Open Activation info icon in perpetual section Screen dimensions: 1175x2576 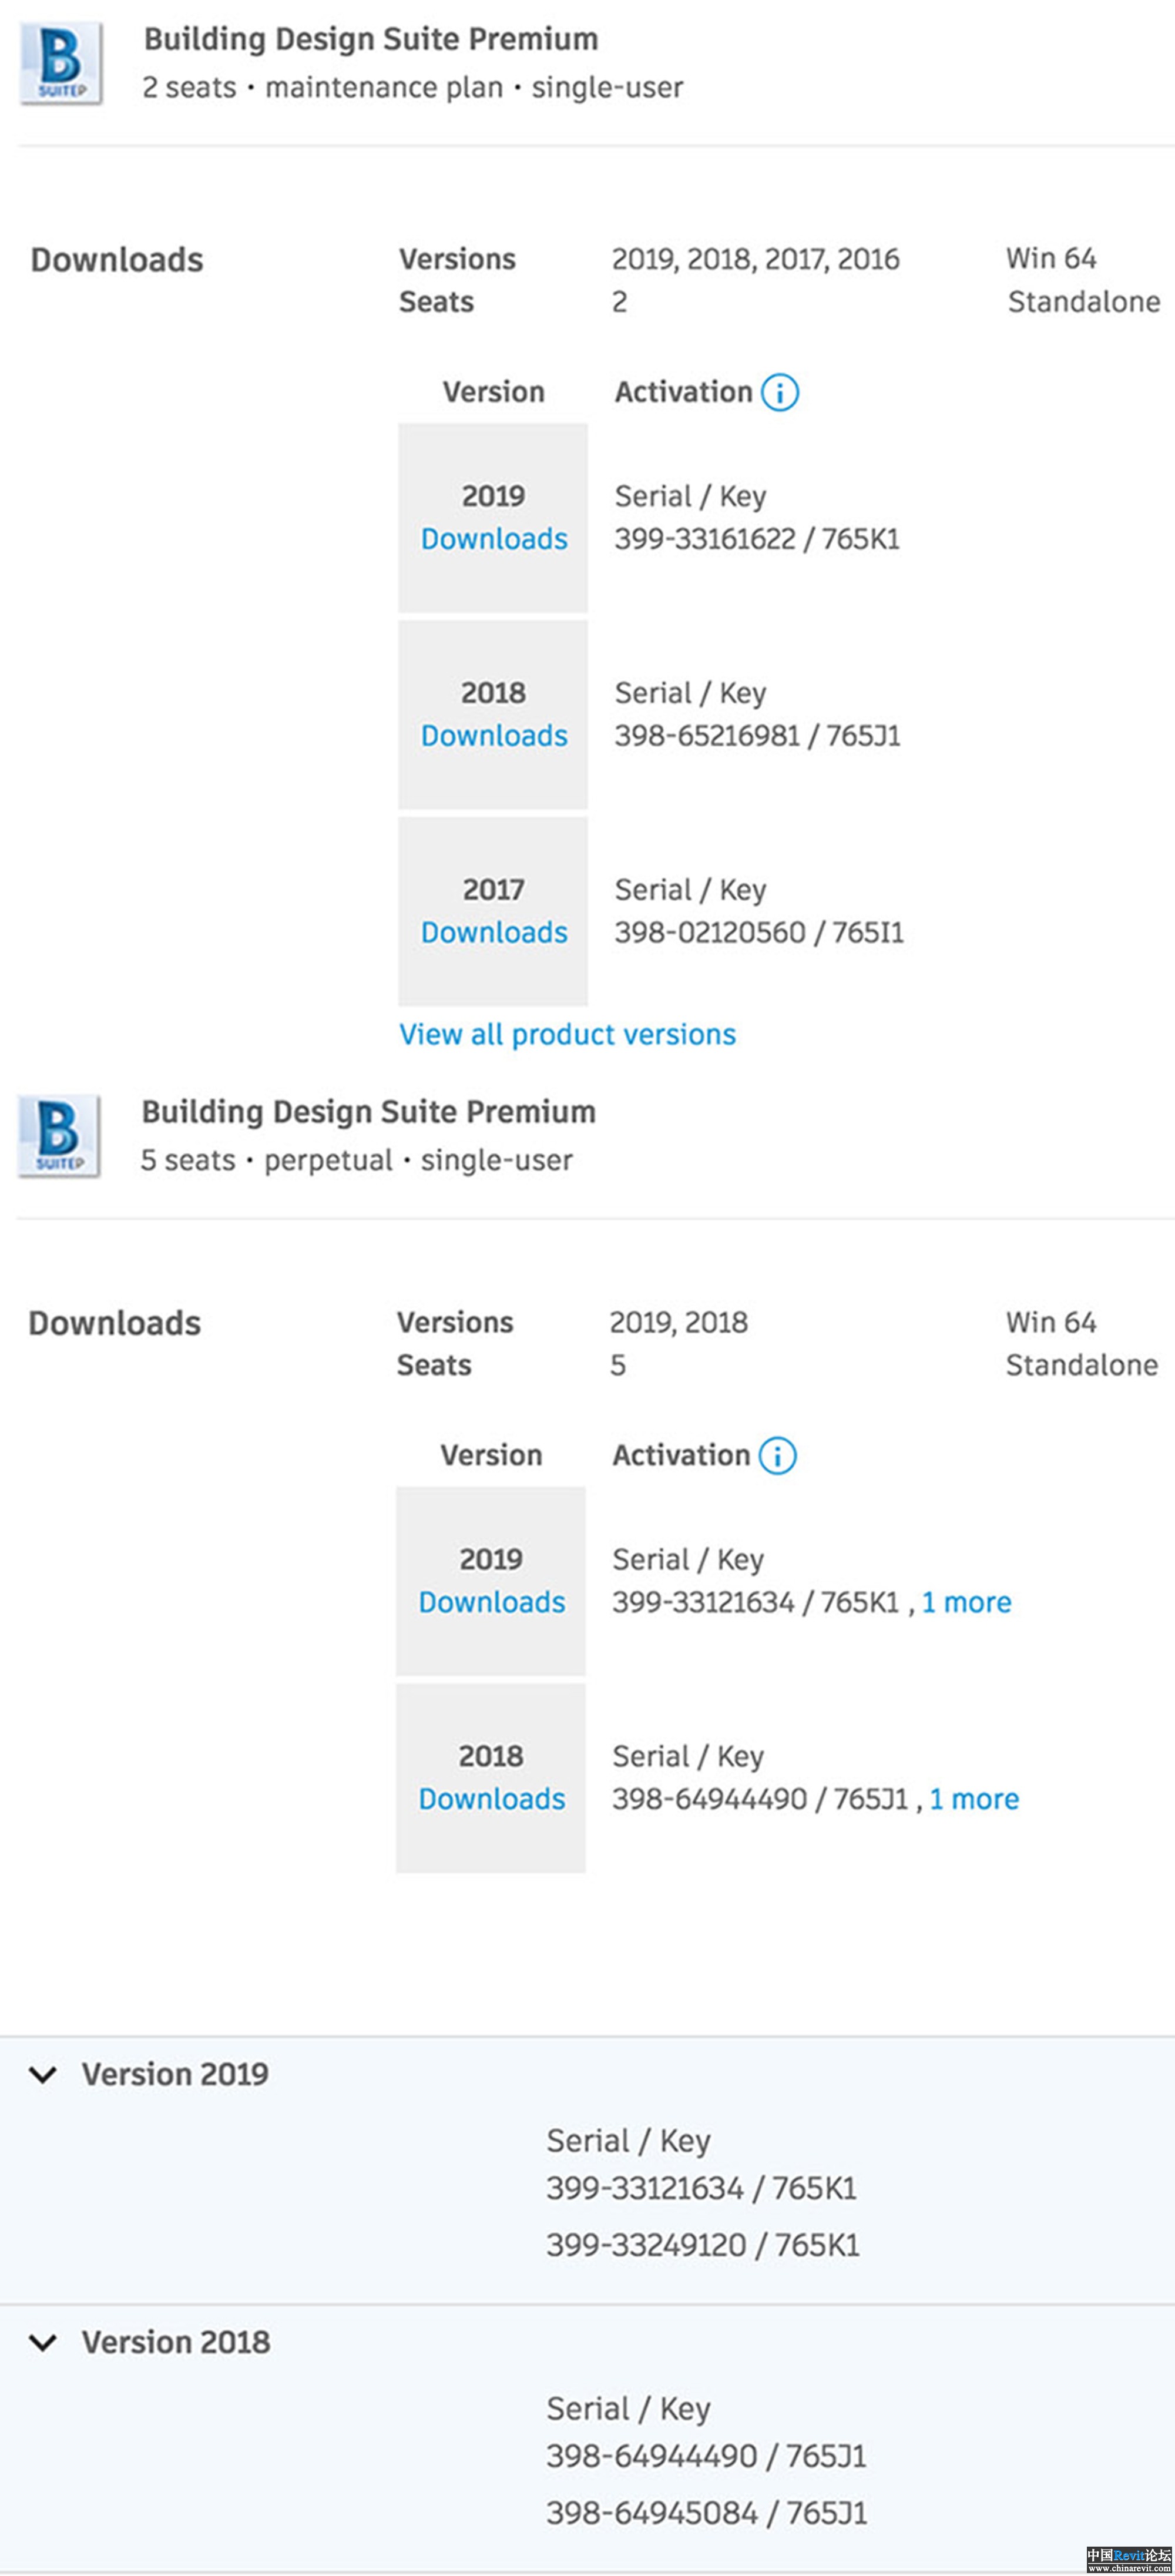[778, 1456]
